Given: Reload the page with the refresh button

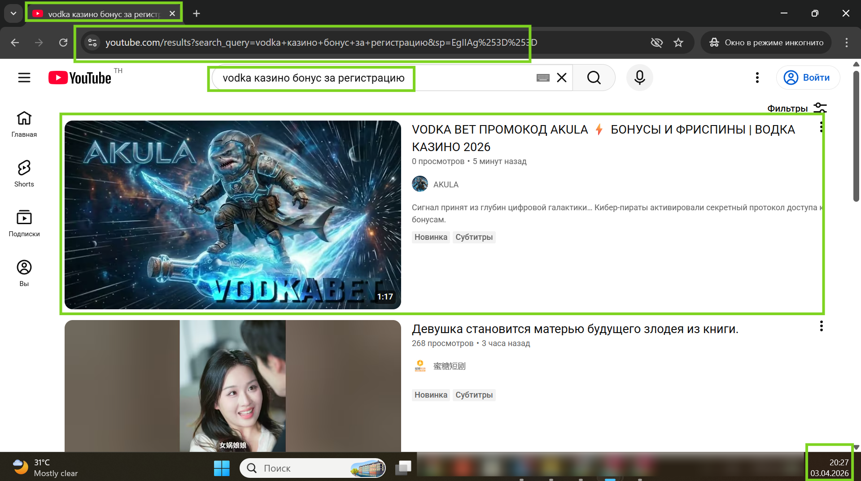Looking at the screenshot, I should 63,43.
